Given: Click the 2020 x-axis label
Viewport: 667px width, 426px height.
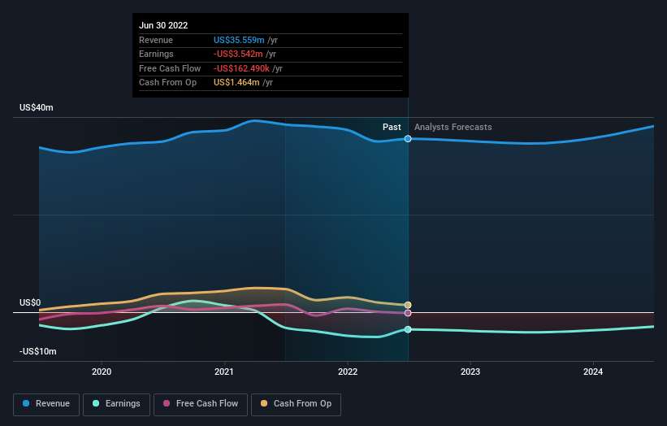Looking at the screenshot, I should (102, 372).
